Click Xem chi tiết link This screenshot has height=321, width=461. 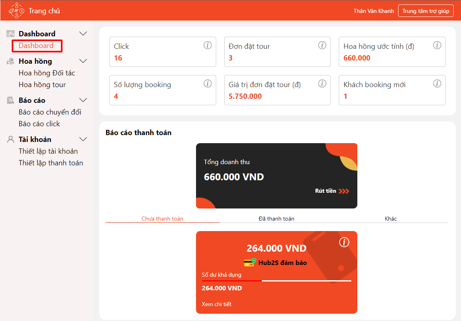click(217, 304)
